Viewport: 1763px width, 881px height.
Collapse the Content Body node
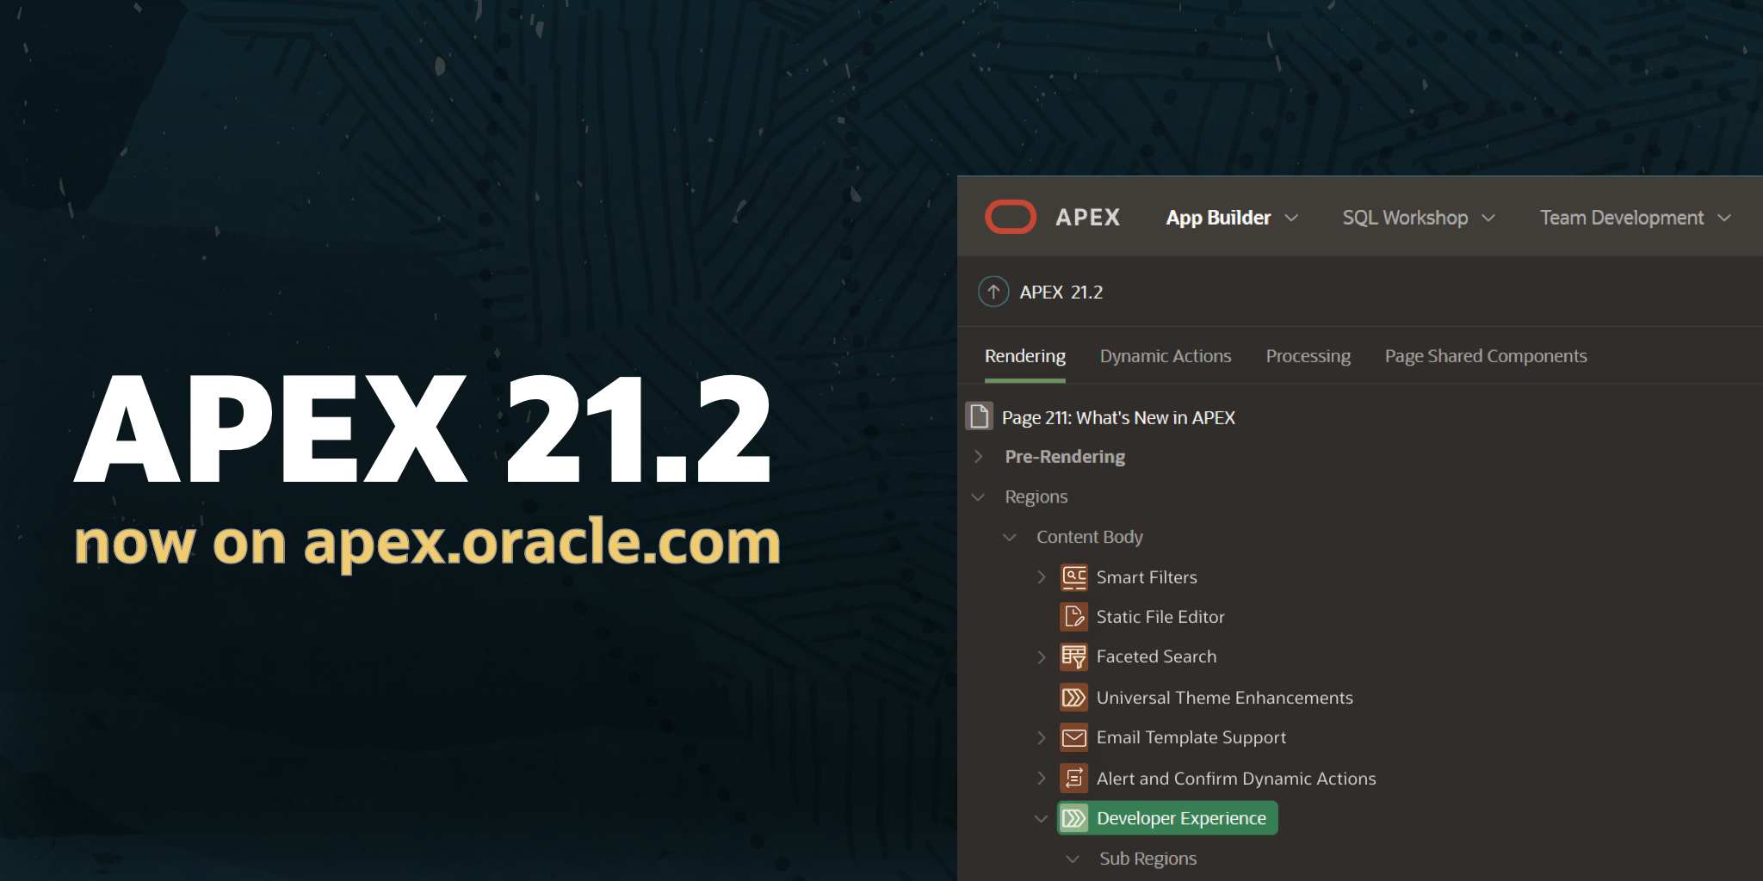tap(1010, 538)
